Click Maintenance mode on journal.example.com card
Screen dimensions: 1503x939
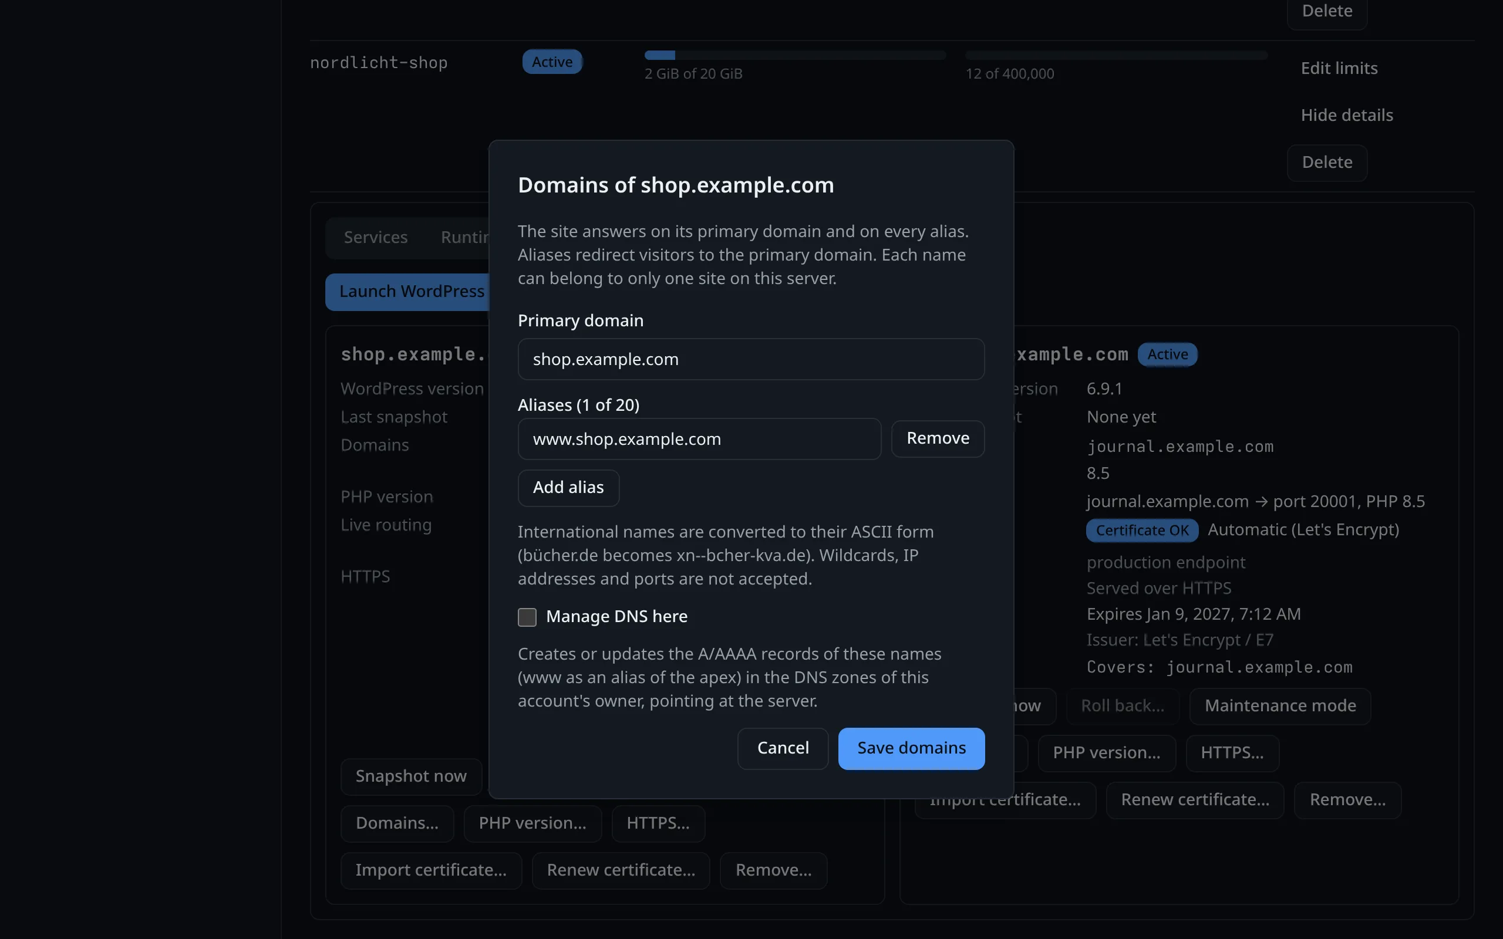click(1280, 706)
